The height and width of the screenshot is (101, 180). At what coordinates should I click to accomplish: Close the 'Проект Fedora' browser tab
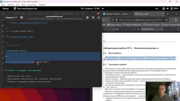point(130,14)
